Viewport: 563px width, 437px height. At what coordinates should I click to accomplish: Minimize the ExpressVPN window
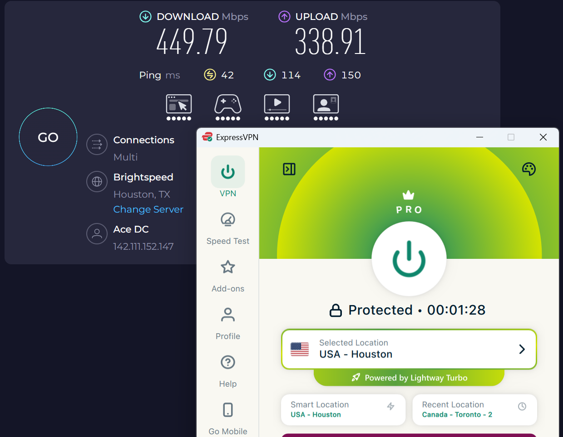click(x=479, y=137)
